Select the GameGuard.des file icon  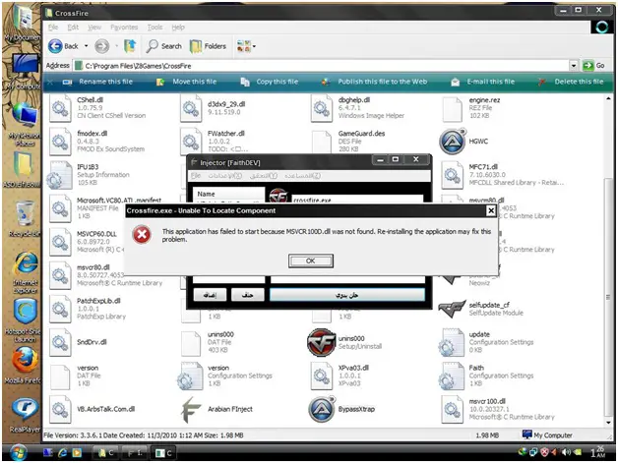point(321,142)
